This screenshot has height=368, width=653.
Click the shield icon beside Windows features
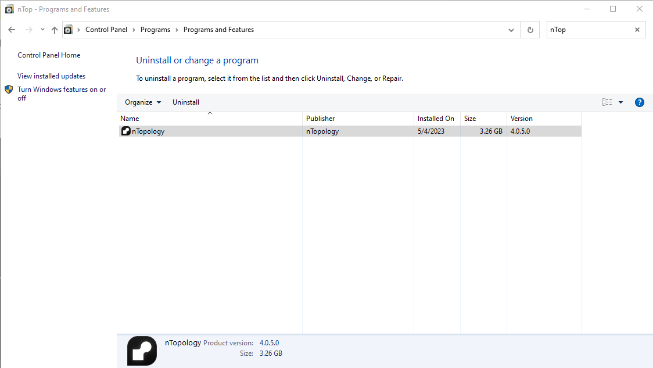(x=9, y=89)
